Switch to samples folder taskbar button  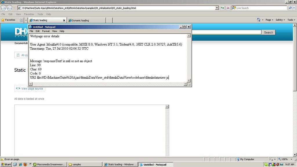[x=85, y=164]
